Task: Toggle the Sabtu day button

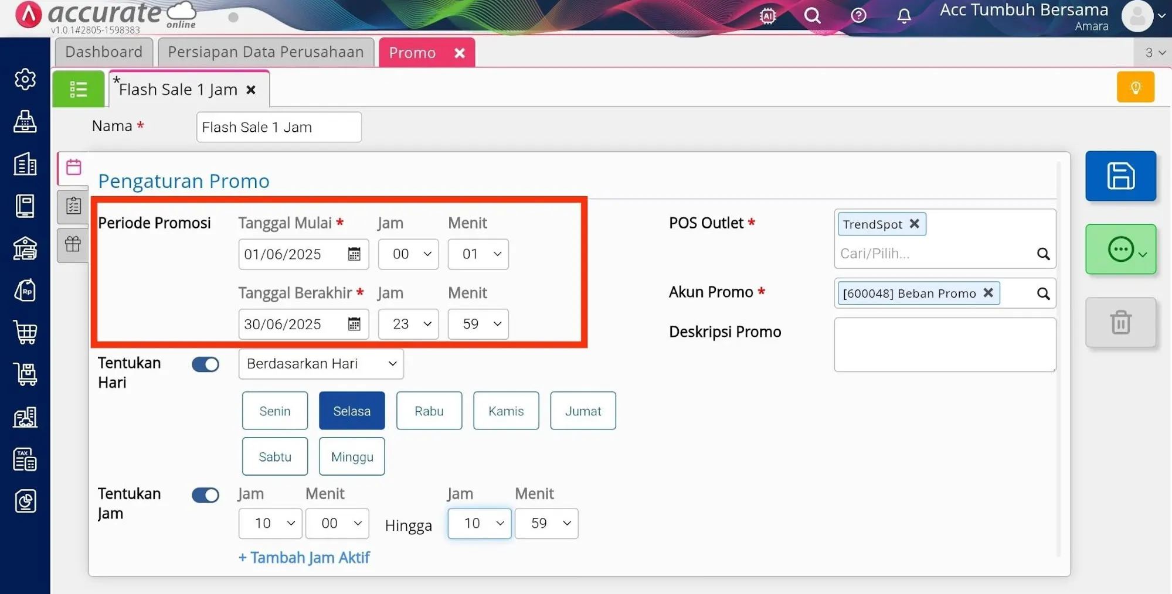Action: coord(275,456)
